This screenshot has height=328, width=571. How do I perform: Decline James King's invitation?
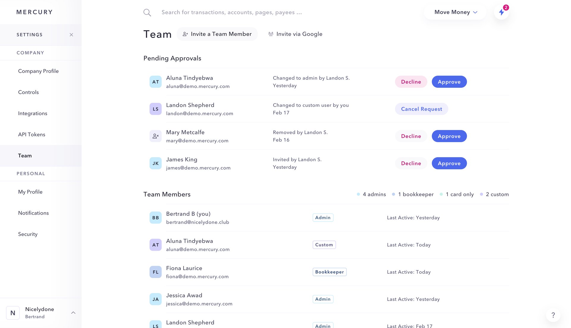point(411,163)
